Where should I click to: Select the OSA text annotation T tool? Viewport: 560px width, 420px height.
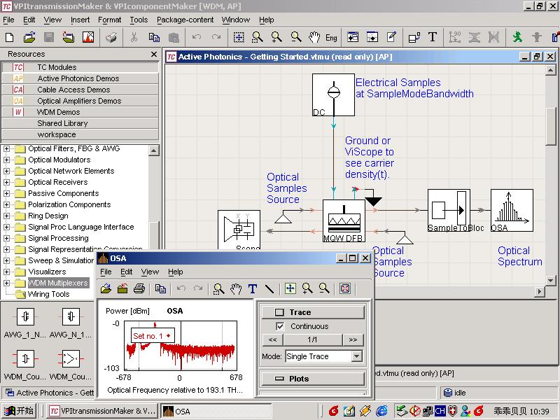pos(253,288)
